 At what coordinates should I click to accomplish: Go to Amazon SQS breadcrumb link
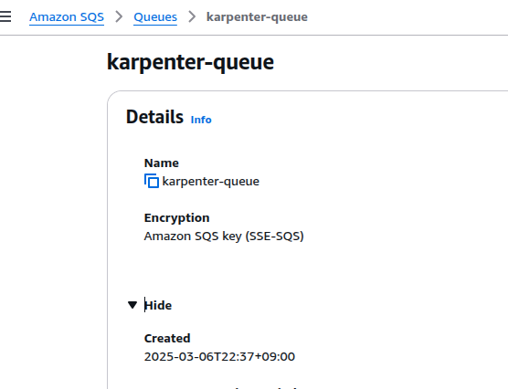click(x=67, y=16)
